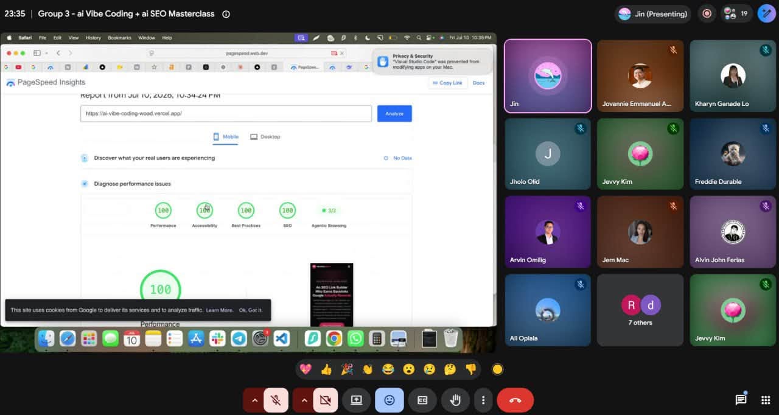The width and height of the screenshot is (779, 415).
Task: Click the pagespeed.web.dev address bar
Action: [x=246, y=54]
